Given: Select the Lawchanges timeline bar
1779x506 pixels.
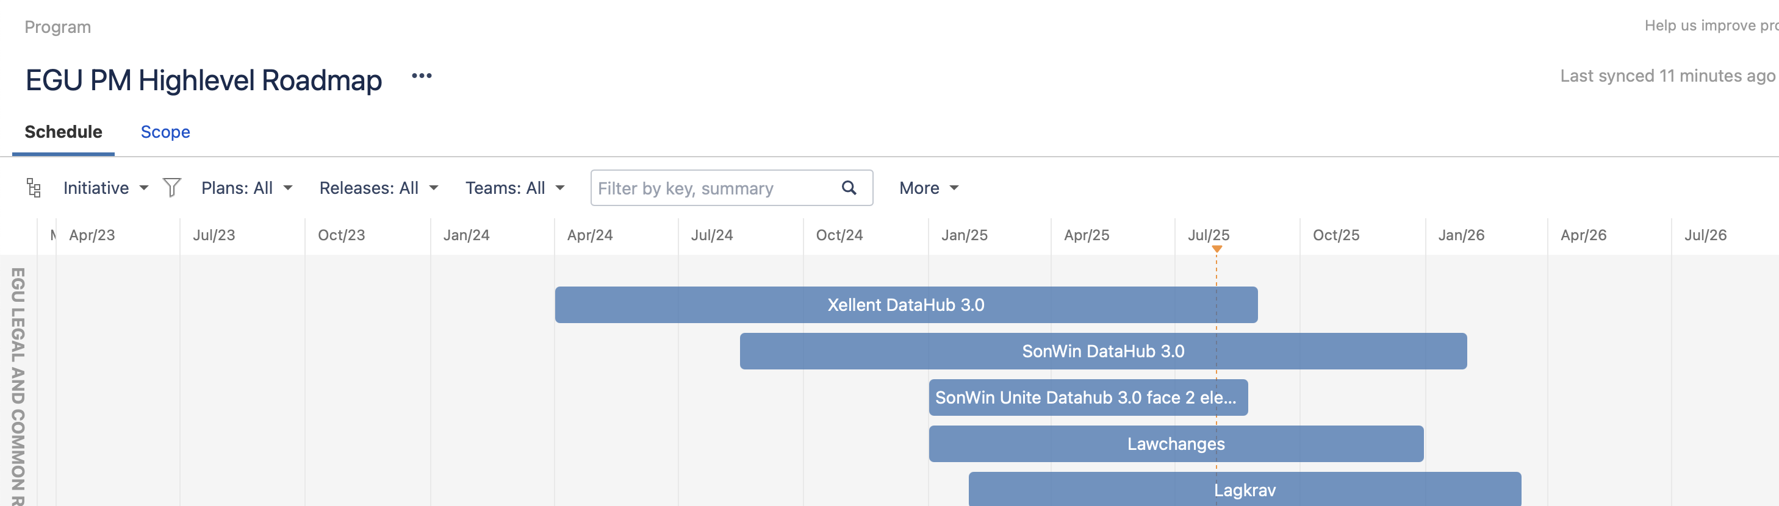Looking at the screenshot, I should click(x=1176, y=444).
